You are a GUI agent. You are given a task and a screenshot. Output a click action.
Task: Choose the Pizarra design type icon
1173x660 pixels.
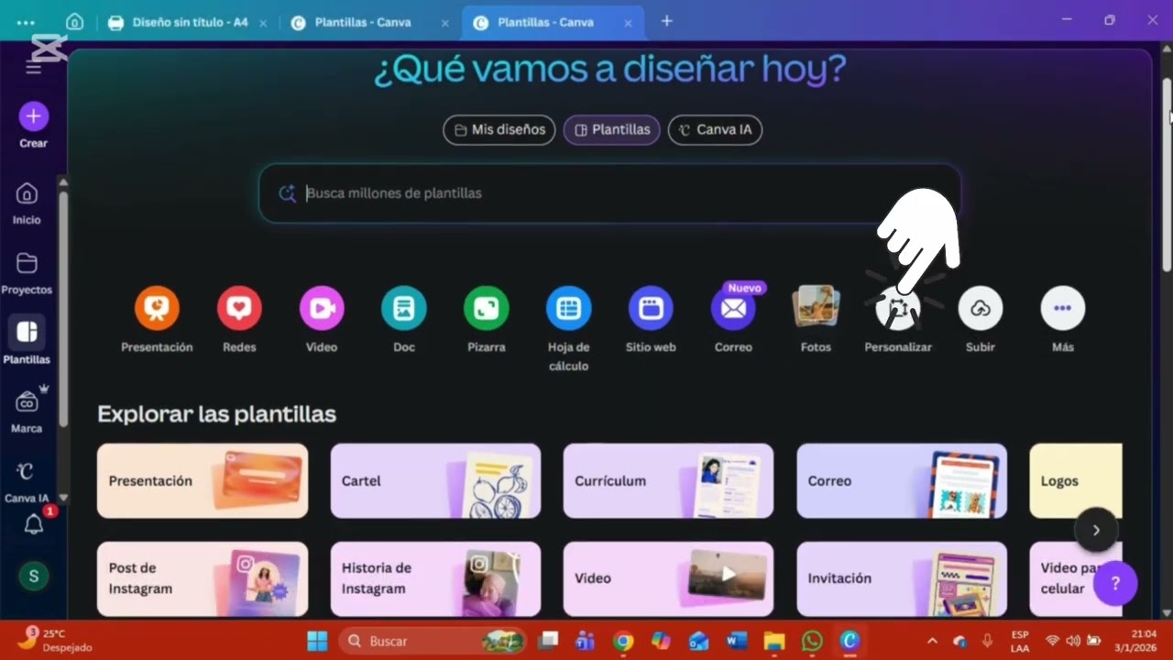coord(486,308)
